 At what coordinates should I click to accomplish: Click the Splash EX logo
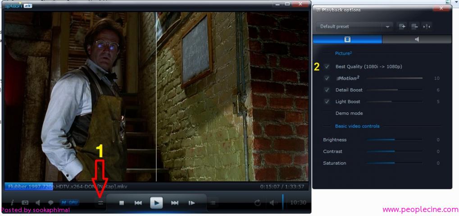[x=18, y=5]
